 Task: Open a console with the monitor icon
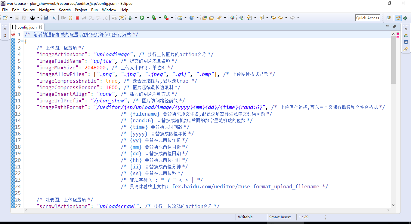[46, 18]
